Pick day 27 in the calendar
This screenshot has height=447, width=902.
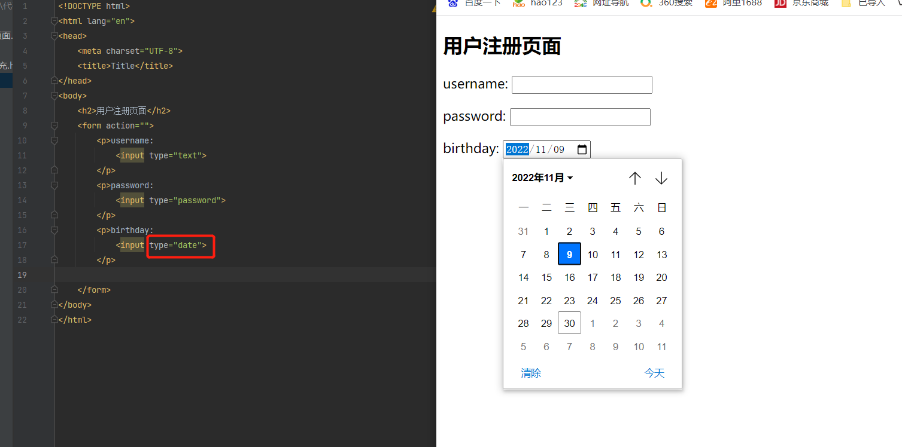click(661, 301)
